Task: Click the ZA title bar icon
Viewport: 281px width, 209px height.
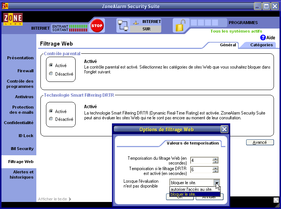Action: 5,6
